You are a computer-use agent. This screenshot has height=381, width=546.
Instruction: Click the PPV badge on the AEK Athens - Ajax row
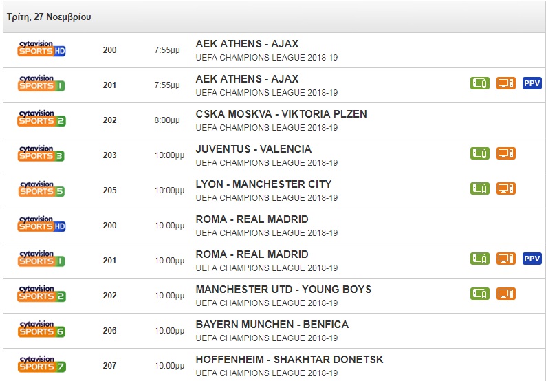coord(532,83)
